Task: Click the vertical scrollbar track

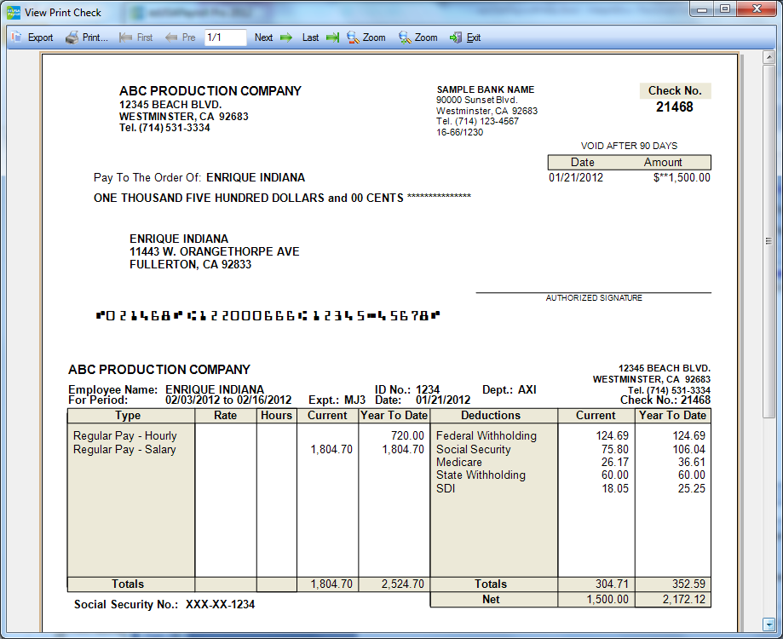Action: [769, 341]
